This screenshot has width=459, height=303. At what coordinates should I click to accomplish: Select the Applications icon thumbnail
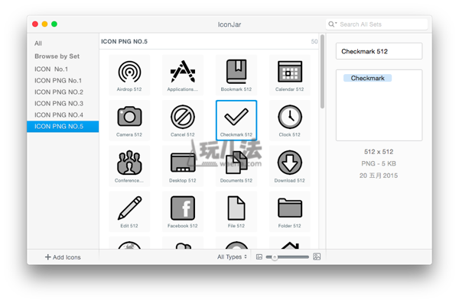[183, 75]
